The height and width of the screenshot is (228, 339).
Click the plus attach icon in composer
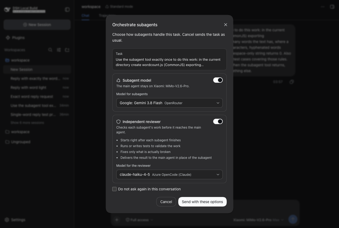point(117,220)
